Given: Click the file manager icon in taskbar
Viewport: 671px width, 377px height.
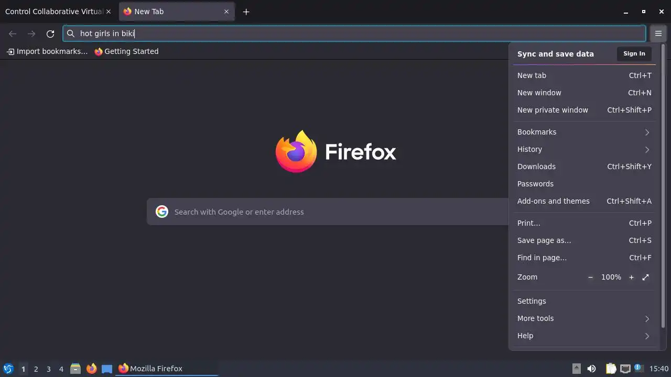Looking at the screenshot, I should [x=75, y=369].
